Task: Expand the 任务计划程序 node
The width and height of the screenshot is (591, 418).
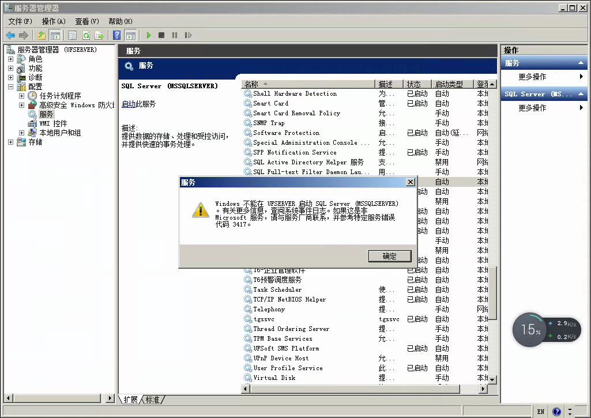Action: (21, 96)
